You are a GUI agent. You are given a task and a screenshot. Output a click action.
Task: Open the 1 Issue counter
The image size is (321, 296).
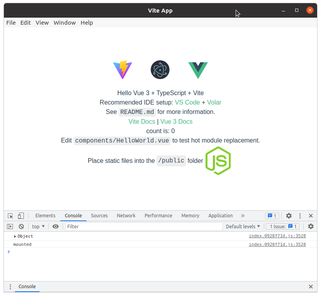[283, 226]
